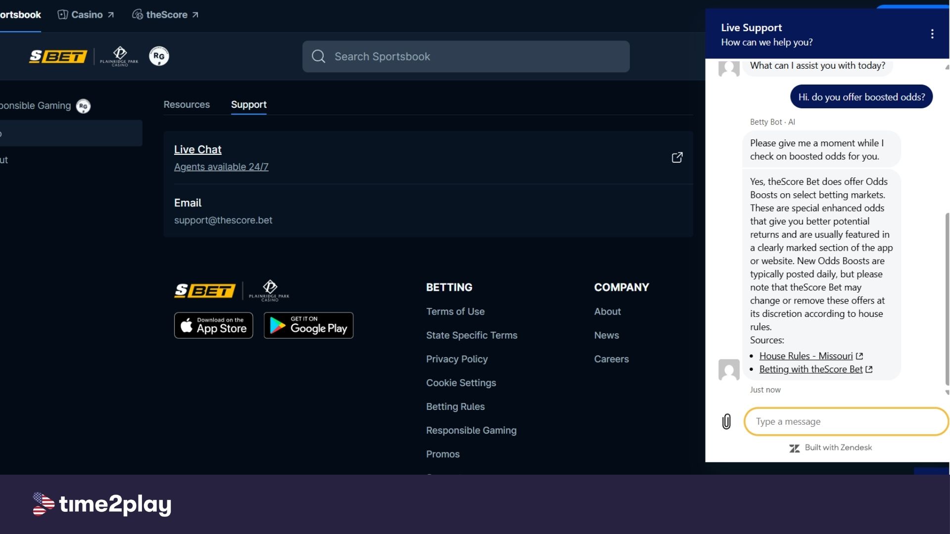Open theScore link in top navigation
The width and height of the screenshot is (950, 534).
click(165, 15)
